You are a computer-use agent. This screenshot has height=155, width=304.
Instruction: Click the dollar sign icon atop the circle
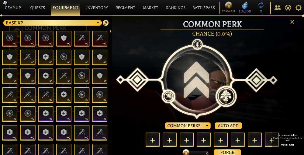coord(197,44)
